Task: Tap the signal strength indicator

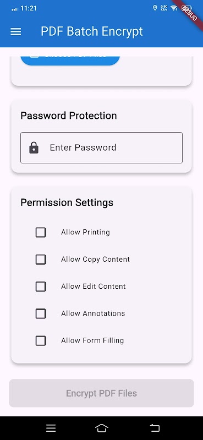Action: tap(15, 9)
